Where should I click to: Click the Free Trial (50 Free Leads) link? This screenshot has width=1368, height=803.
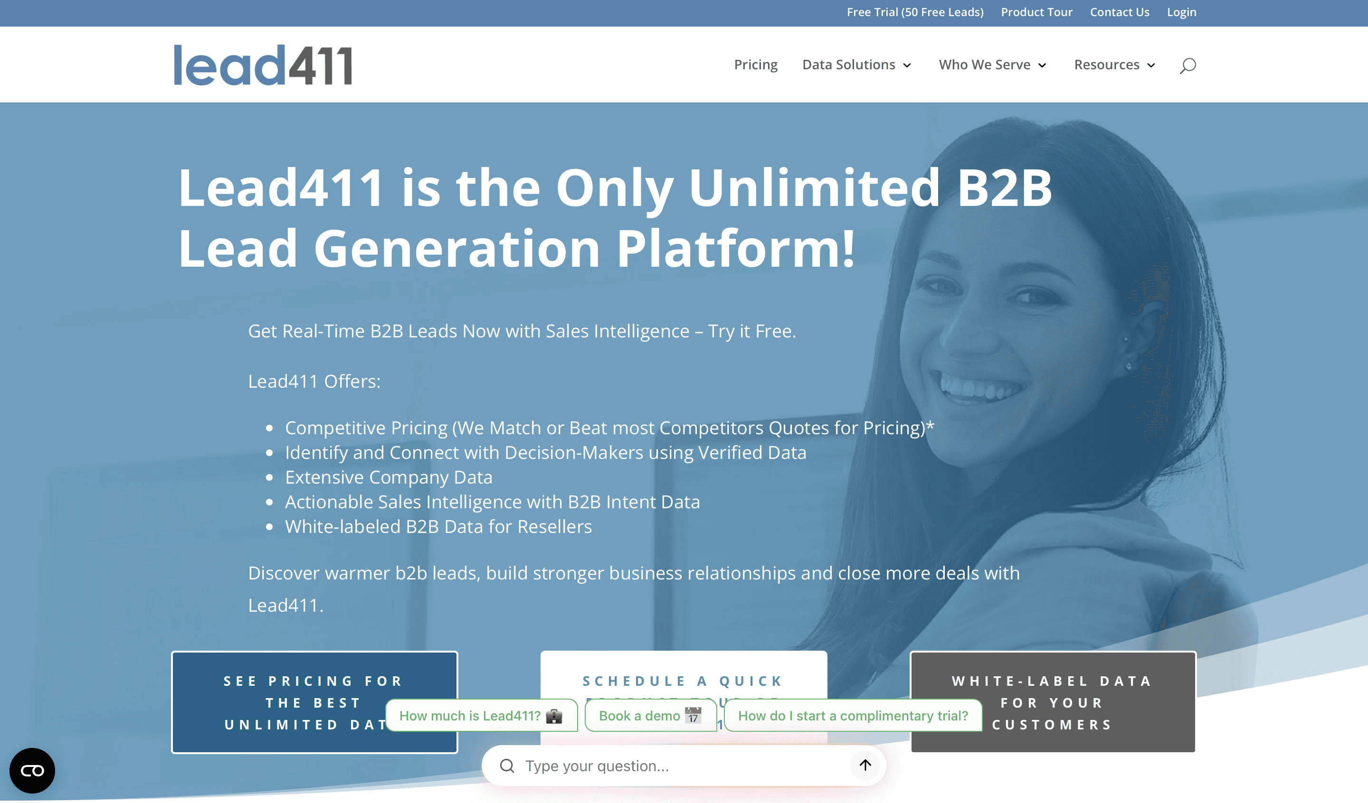tap(915, 12)
